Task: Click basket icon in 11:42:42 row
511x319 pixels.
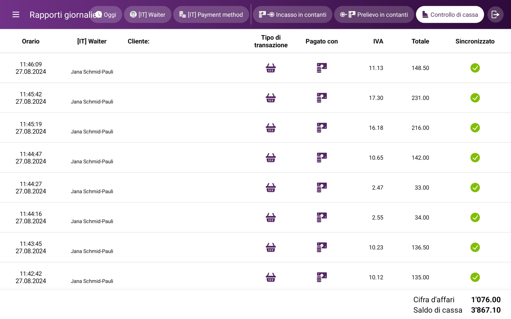Action: point(271,277)
